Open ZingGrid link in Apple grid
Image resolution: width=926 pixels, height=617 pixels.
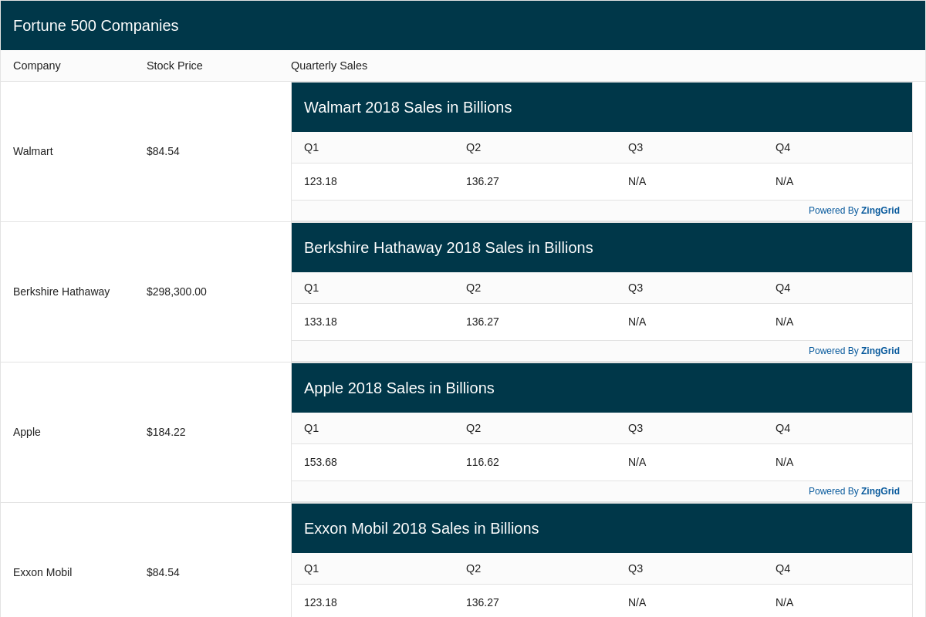pyautogui.click(x=880, y=491)
